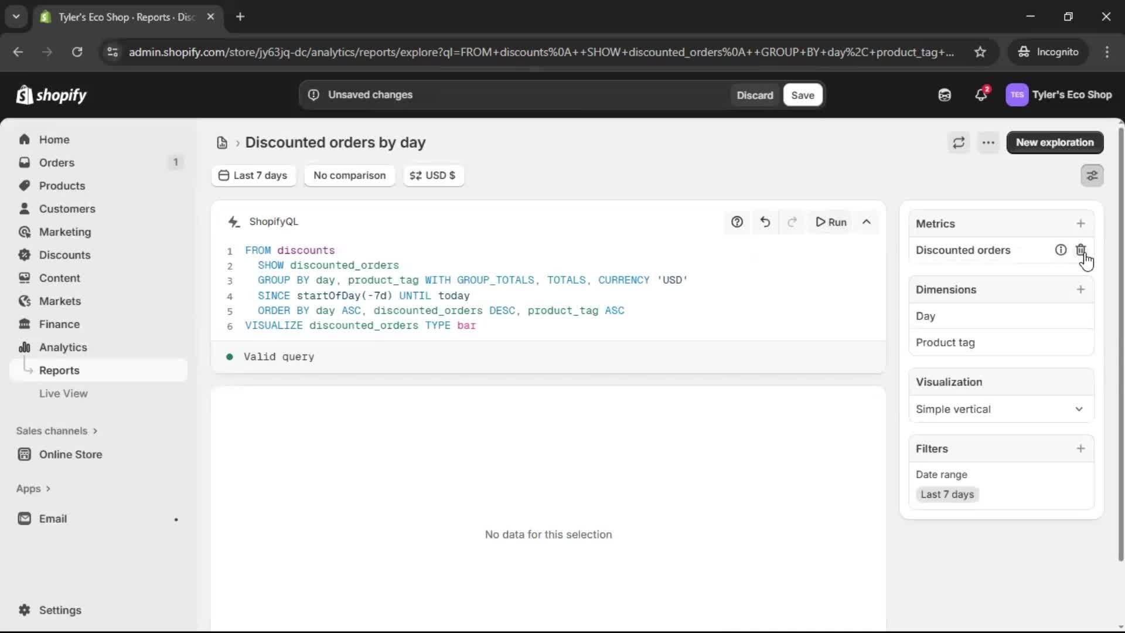Add a new dimension with the plus icon
The width and height of the screenshot is (1125, 633).
(1080, 290)
